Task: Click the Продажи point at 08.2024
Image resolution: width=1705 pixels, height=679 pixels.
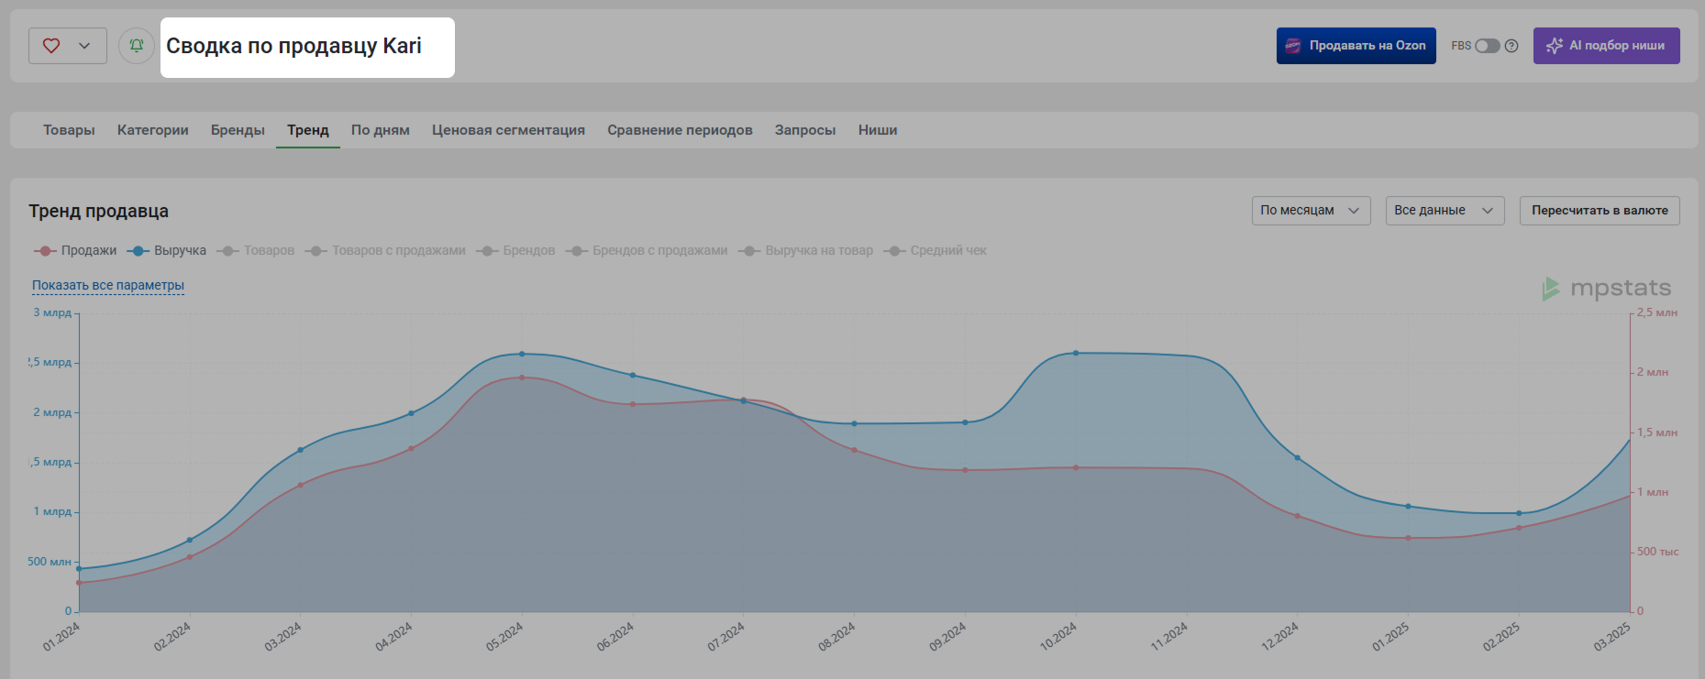Action: 854,450
